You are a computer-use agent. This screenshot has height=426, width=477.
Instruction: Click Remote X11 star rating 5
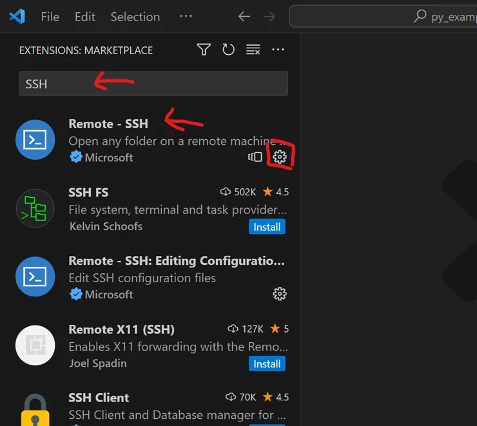(279, 329)
